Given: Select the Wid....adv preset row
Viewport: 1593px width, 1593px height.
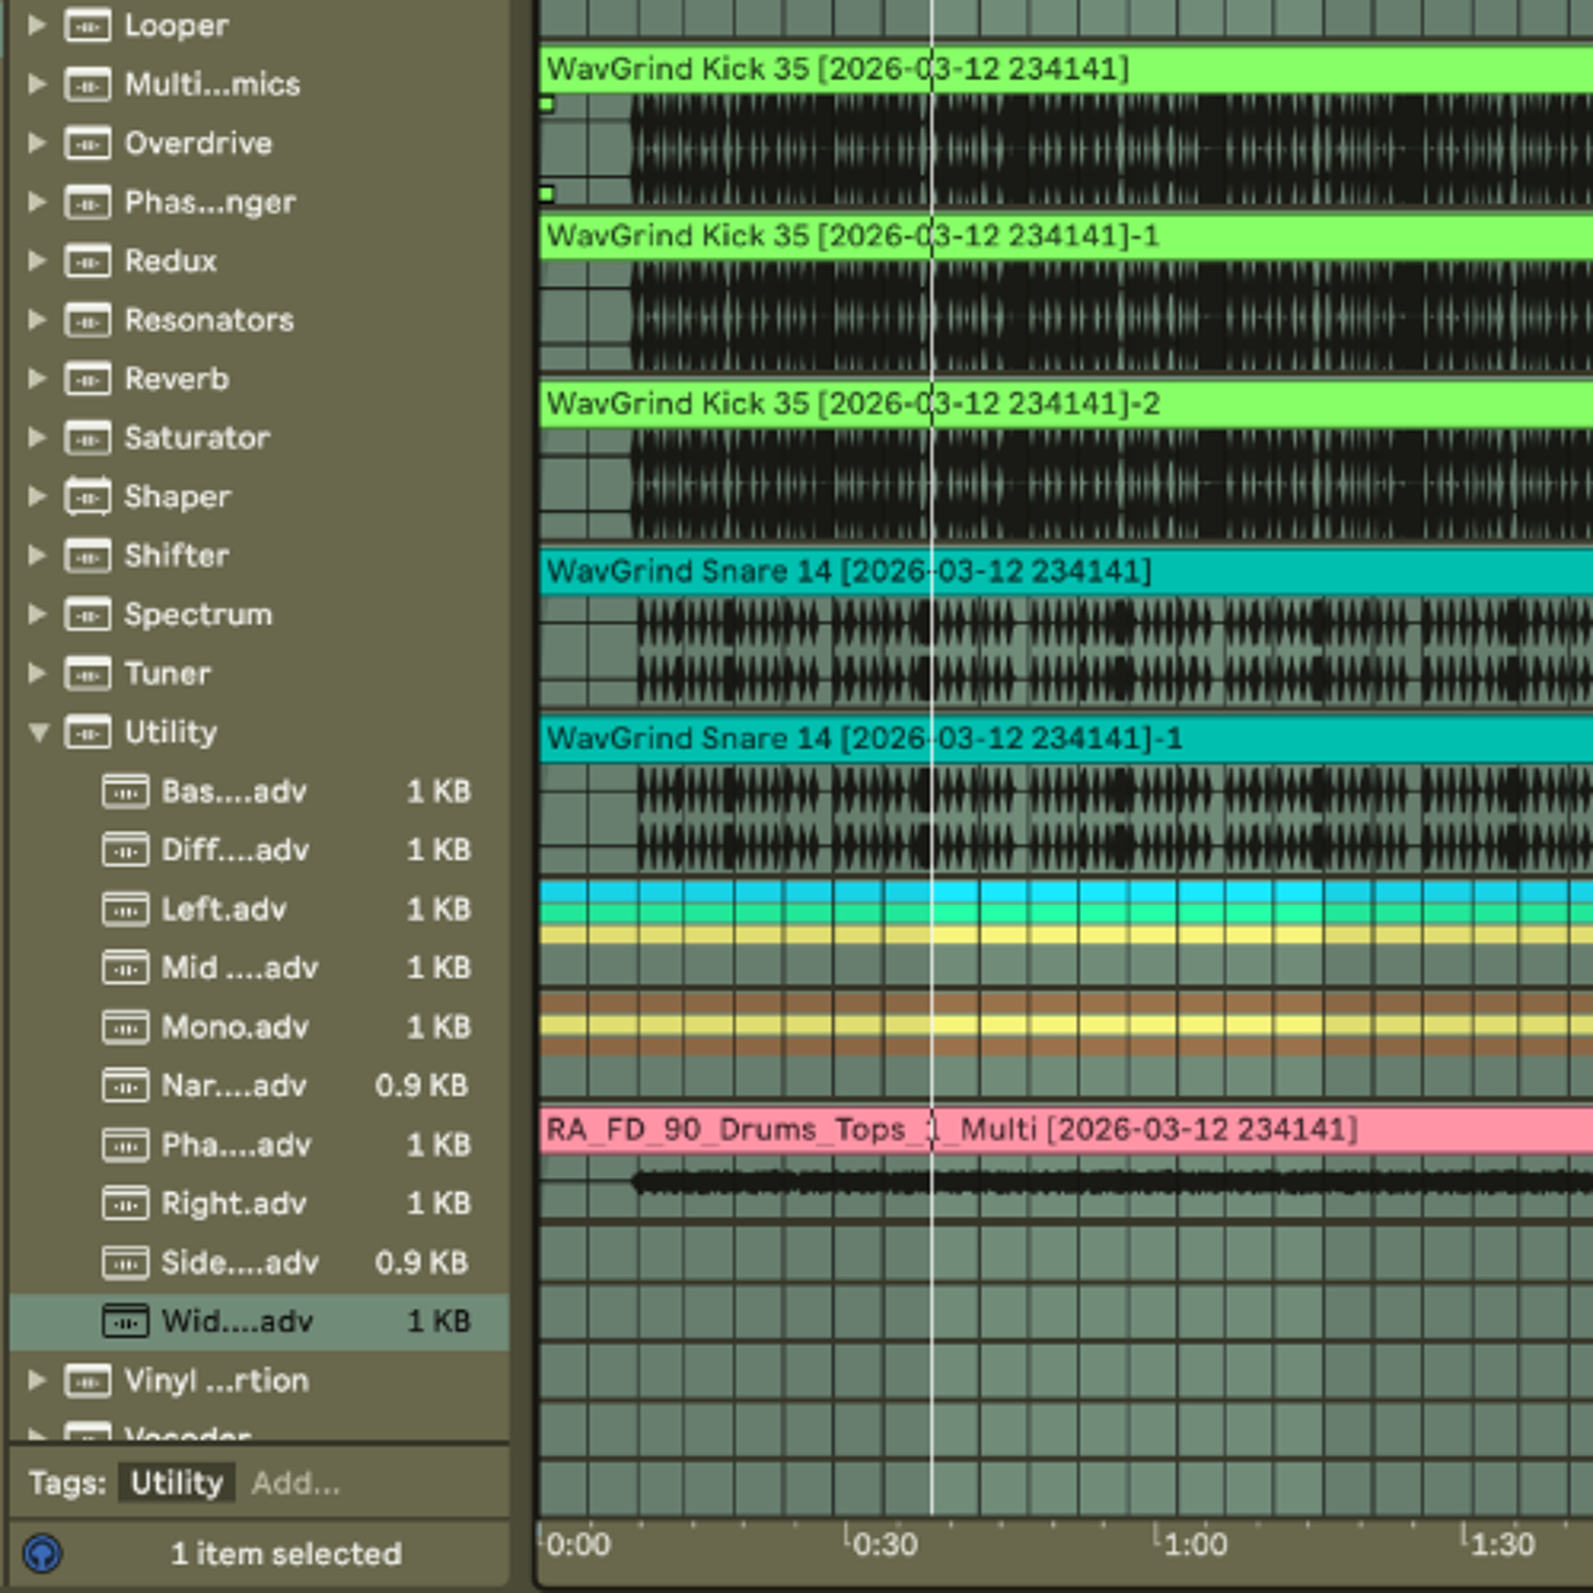Looking at the screenshot, I should 259,1322.
